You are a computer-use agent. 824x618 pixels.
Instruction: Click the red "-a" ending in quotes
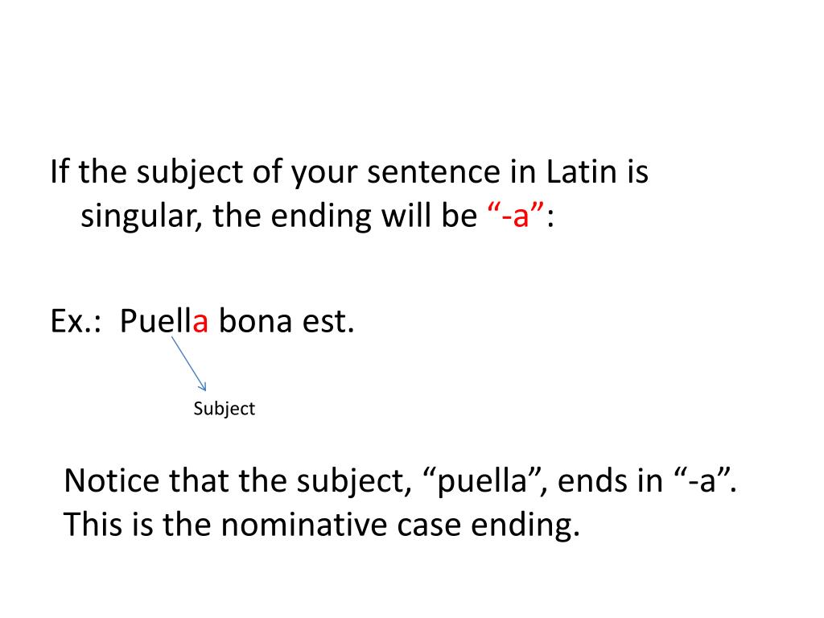coord(516,215)
